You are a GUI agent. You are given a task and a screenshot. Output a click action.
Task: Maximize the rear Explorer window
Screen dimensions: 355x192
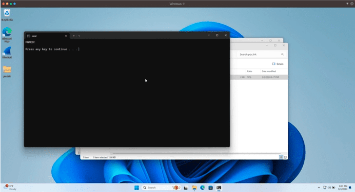[270, 40]
